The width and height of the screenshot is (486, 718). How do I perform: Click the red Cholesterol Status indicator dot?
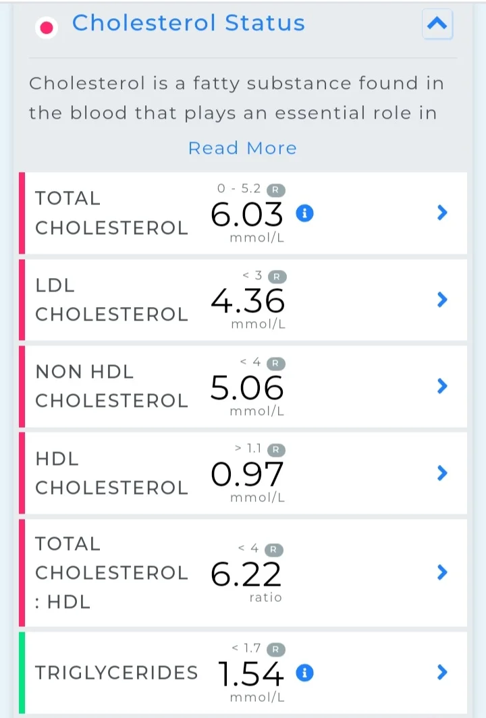click(47, 28)
